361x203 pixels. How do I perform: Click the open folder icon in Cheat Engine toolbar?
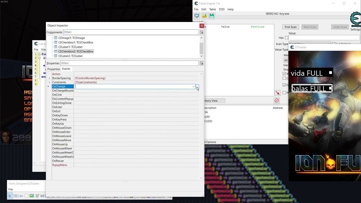pyautogui.click(x=204, y=16)
